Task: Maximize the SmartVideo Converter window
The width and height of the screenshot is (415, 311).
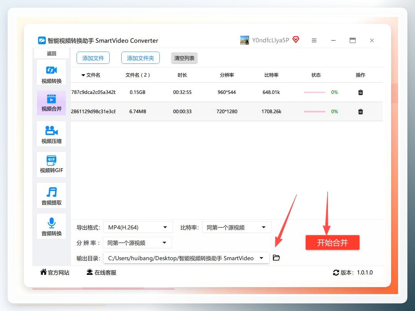Action: pos(353,40)
